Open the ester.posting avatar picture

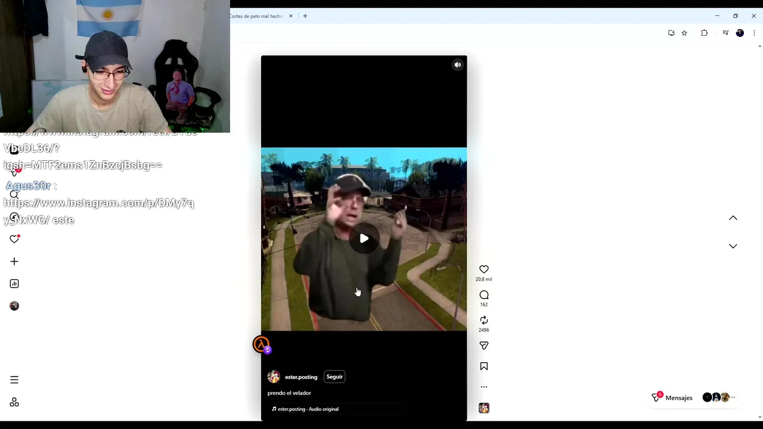[x=274, y=377]
